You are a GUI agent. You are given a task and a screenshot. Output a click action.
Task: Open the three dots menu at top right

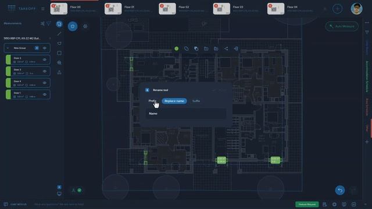367,23
